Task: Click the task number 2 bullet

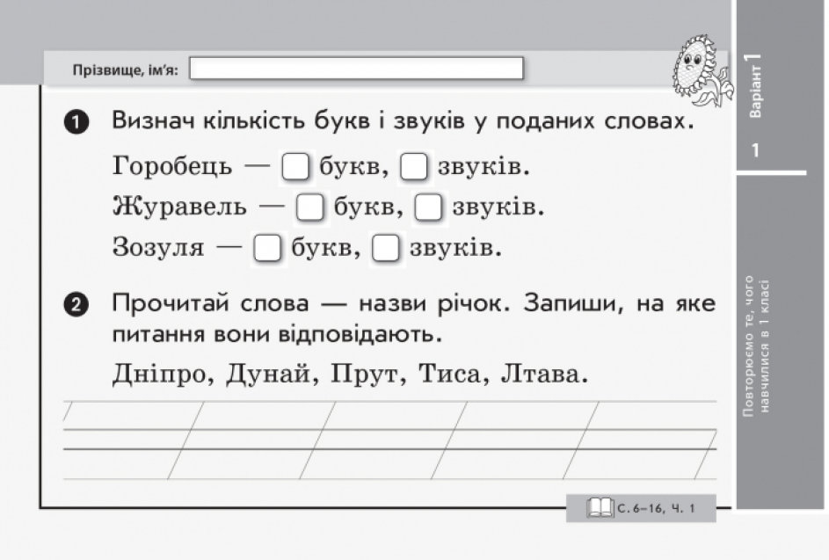Action: click(76, 305)
